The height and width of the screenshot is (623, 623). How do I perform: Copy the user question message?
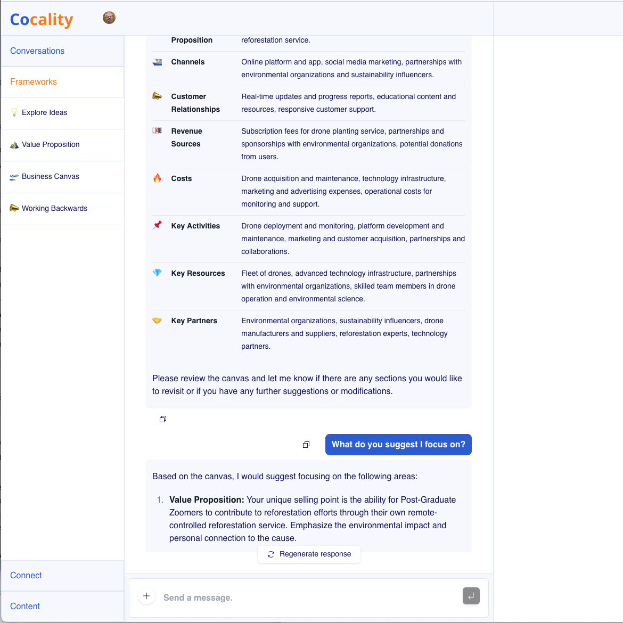306,445
